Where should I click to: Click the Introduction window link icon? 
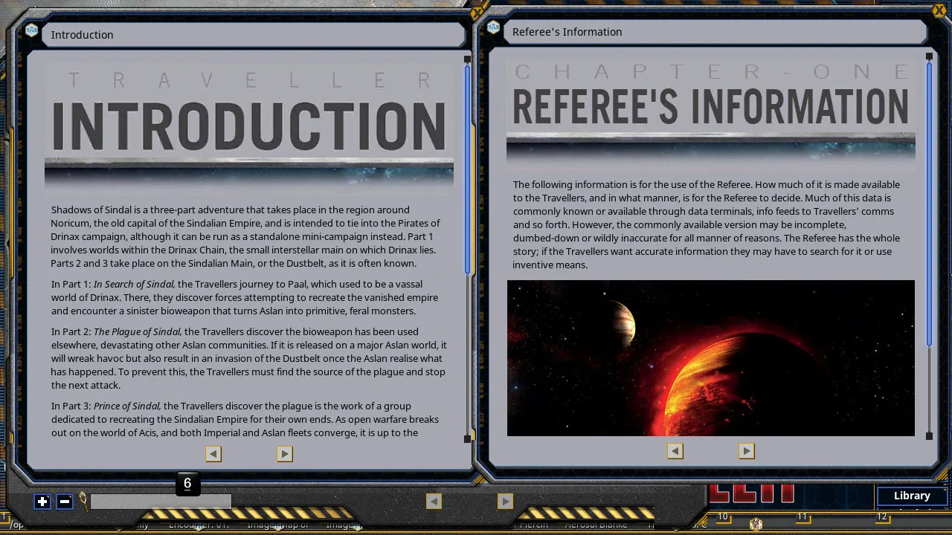[x=31, y=30]
